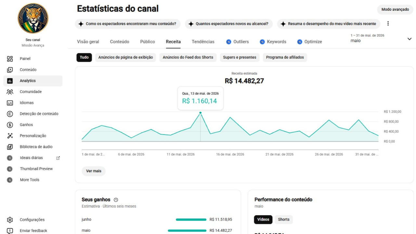Ask 'Como os espectadores encontraram meu conteúdo?'
416x234 pixels.
pyautogui.click(x=128, y=24)
